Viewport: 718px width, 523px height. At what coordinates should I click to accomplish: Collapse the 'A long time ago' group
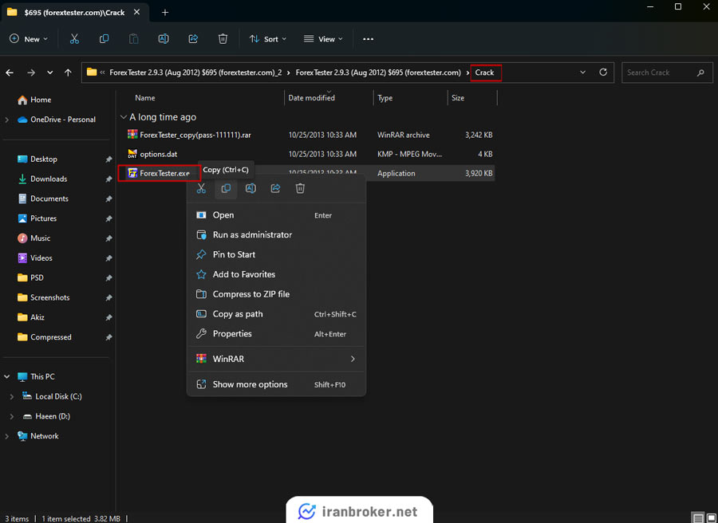click(x=123, y=117)
